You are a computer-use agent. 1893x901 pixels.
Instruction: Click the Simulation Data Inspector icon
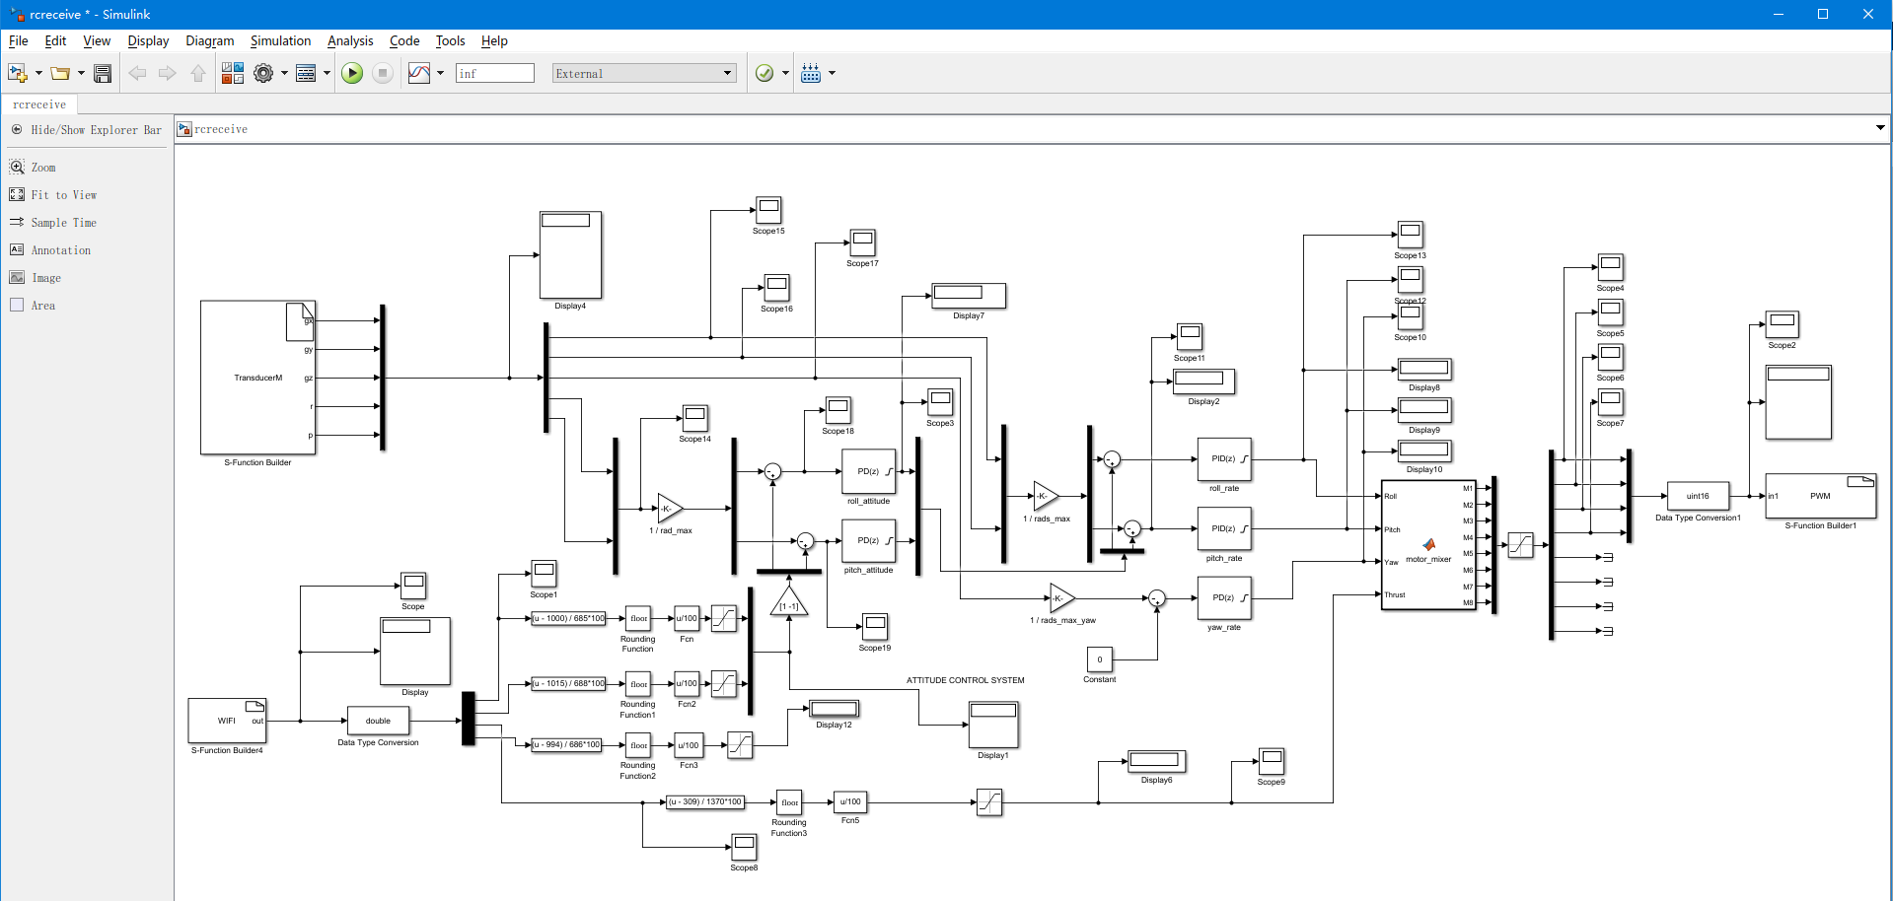coord(419,73)
